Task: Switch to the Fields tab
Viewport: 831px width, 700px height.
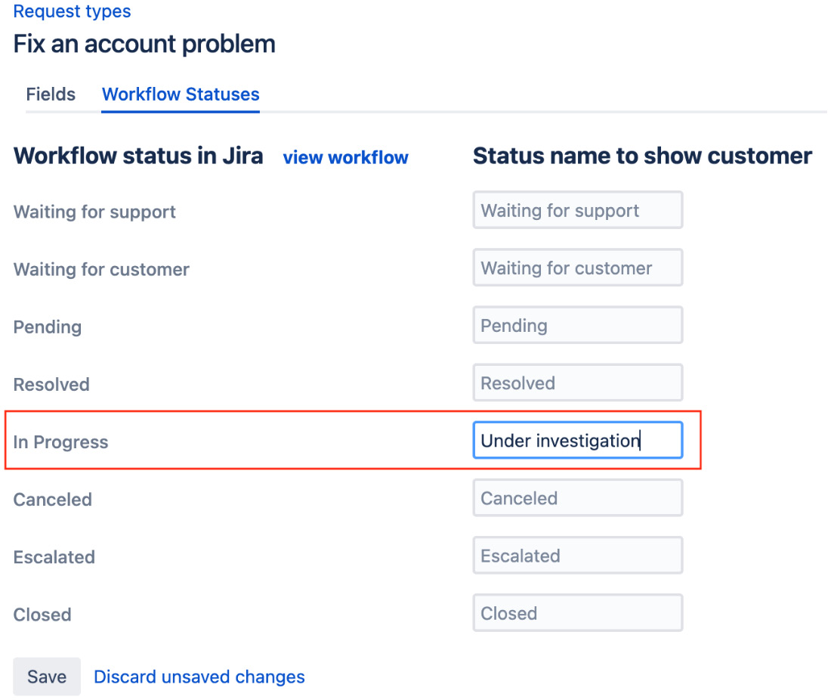Action: point(50,94)
